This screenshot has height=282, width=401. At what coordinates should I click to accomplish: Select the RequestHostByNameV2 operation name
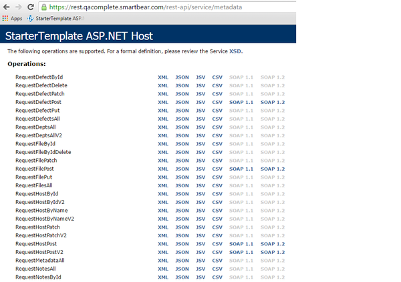click(45, 219)
